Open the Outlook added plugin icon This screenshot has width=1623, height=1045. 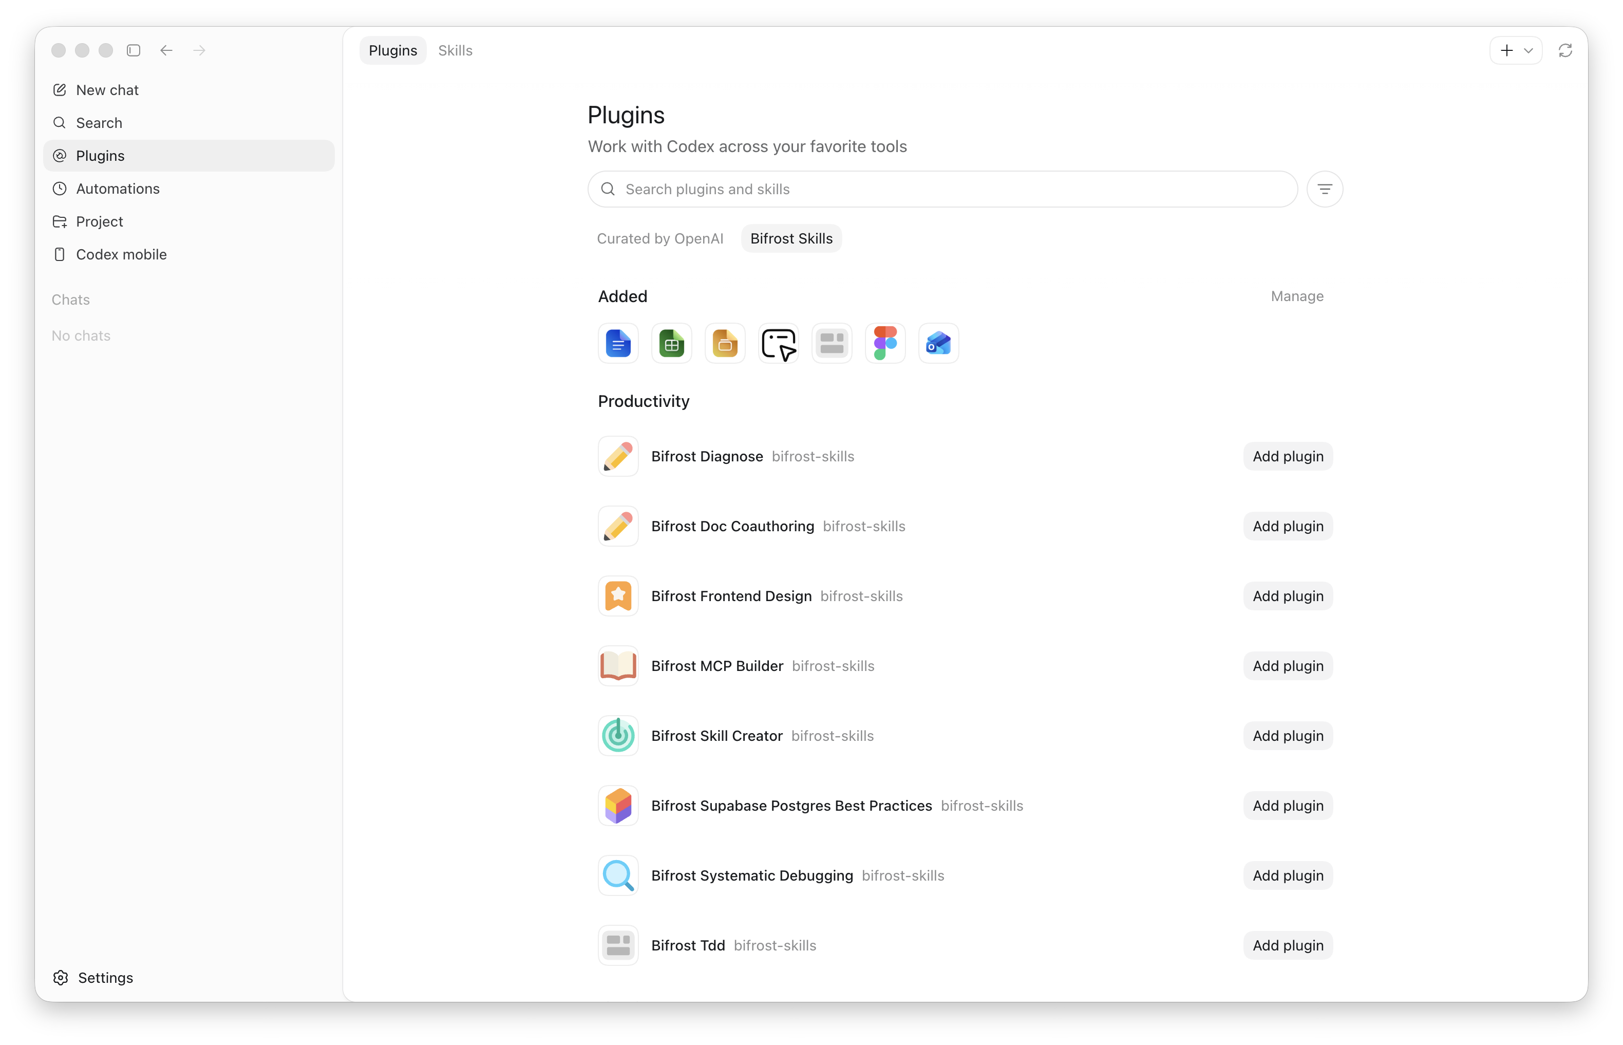pyautogui.click(x=939, y=343)
